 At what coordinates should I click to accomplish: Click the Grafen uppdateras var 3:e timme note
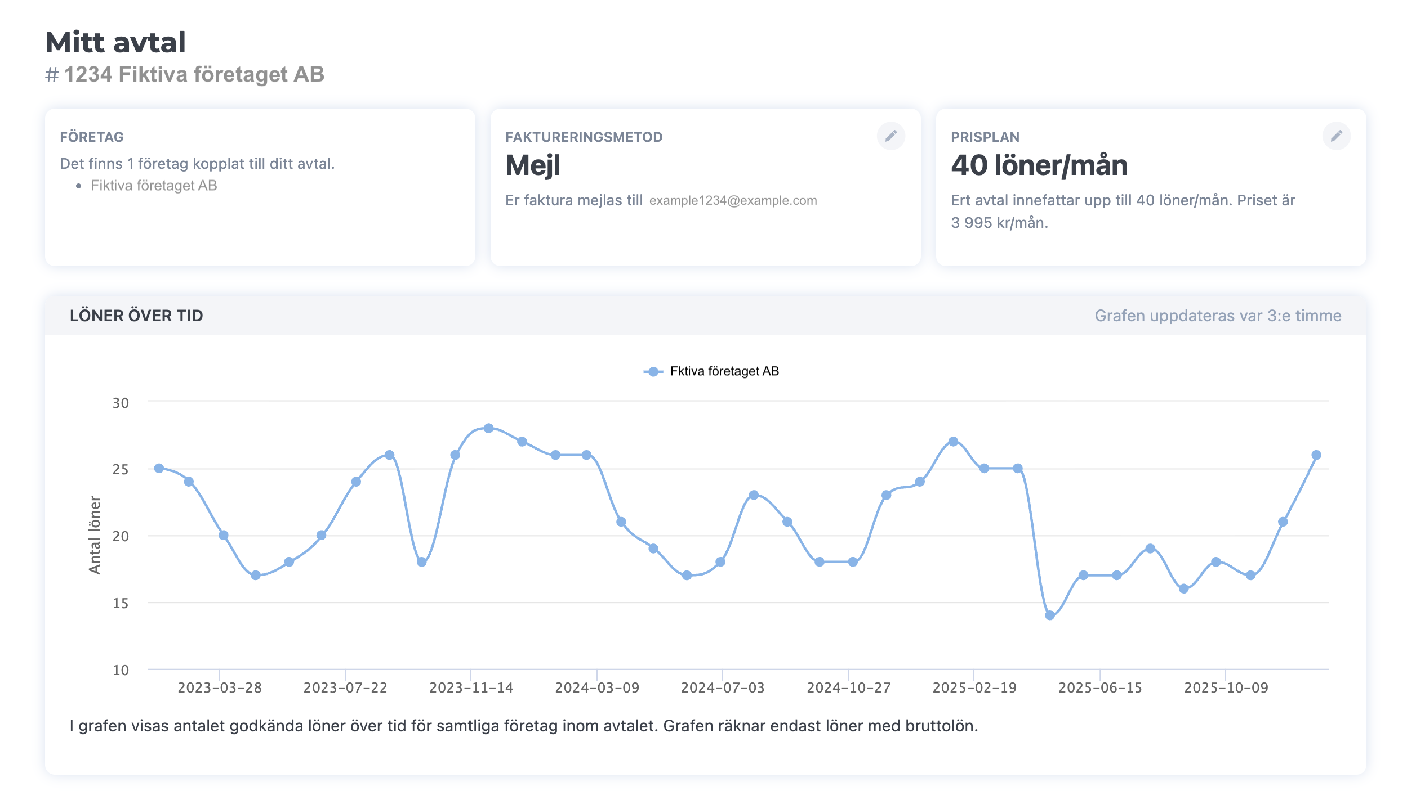pyautogui.click(x=1218, y=316)
